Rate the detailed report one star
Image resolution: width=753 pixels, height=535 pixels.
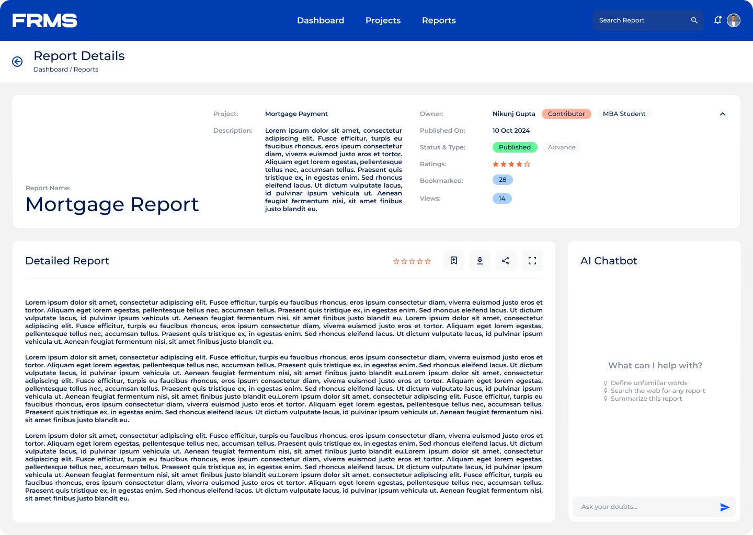(396, 261)
